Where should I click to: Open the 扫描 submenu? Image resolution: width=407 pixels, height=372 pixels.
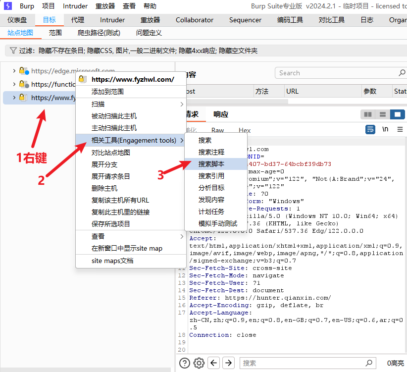tap(131, 104)
